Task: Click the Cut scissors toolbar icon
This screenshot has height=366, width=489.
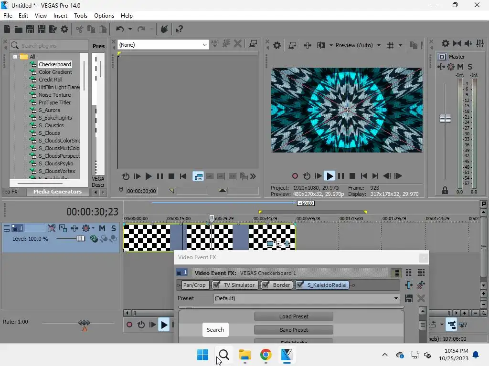Action: (80, 29)
